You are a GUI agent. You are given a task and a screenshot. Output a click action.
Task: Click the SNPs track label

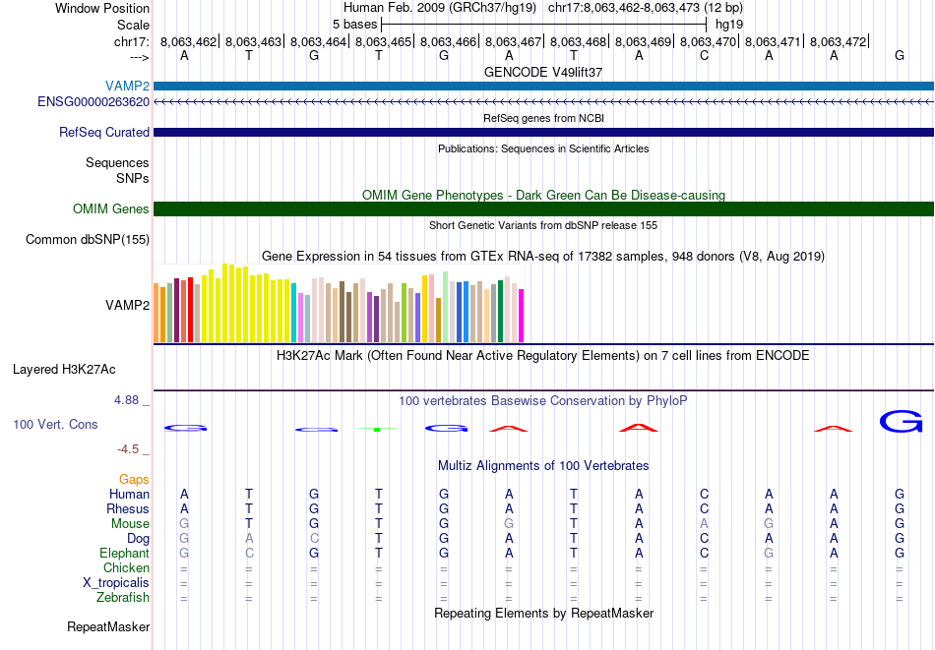pos(133,178)
